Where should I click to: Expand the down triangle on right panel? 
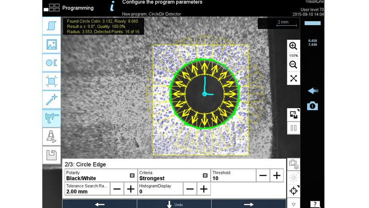point(294,204)
